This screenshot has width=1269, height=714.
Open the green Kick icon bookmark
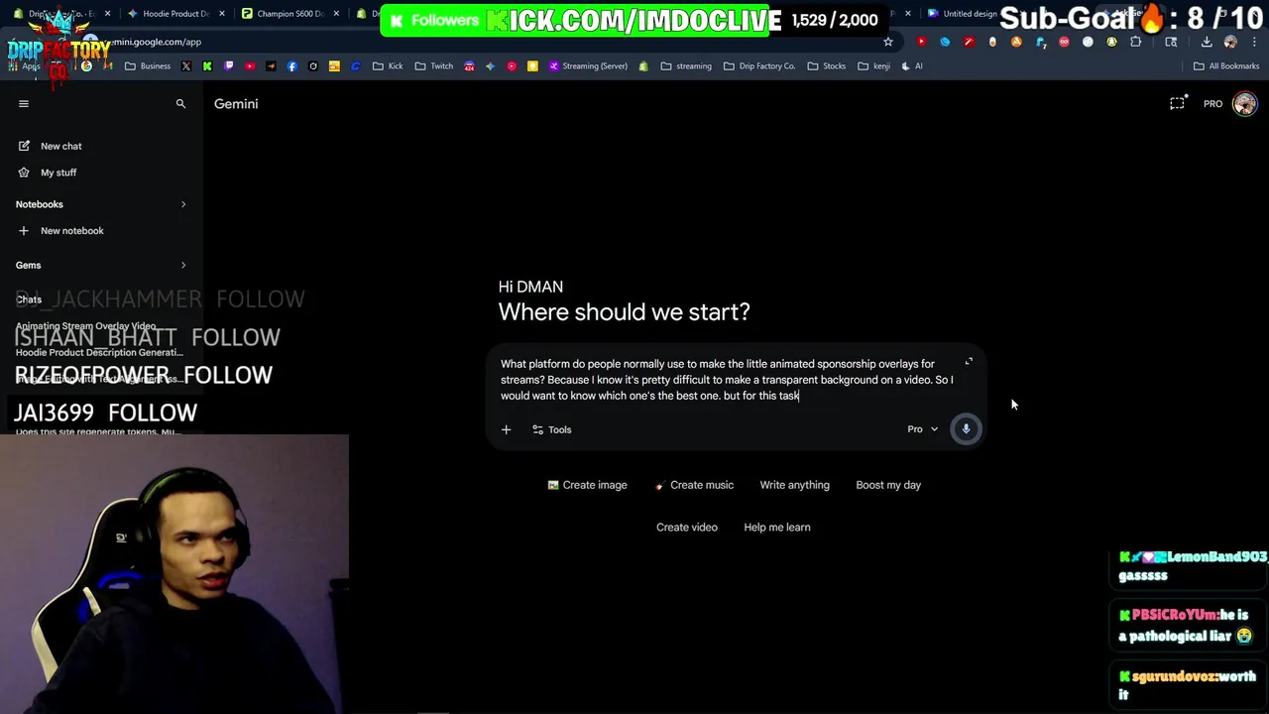[x=207, y=66]
